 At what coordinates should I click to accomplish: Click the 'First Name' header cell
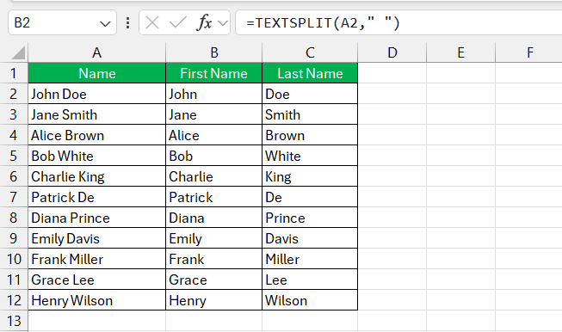[214, 73]
